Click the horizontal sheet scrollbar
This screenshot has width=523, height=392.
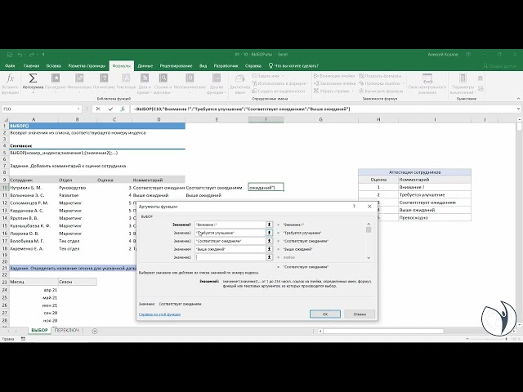(x=383, y=331)
